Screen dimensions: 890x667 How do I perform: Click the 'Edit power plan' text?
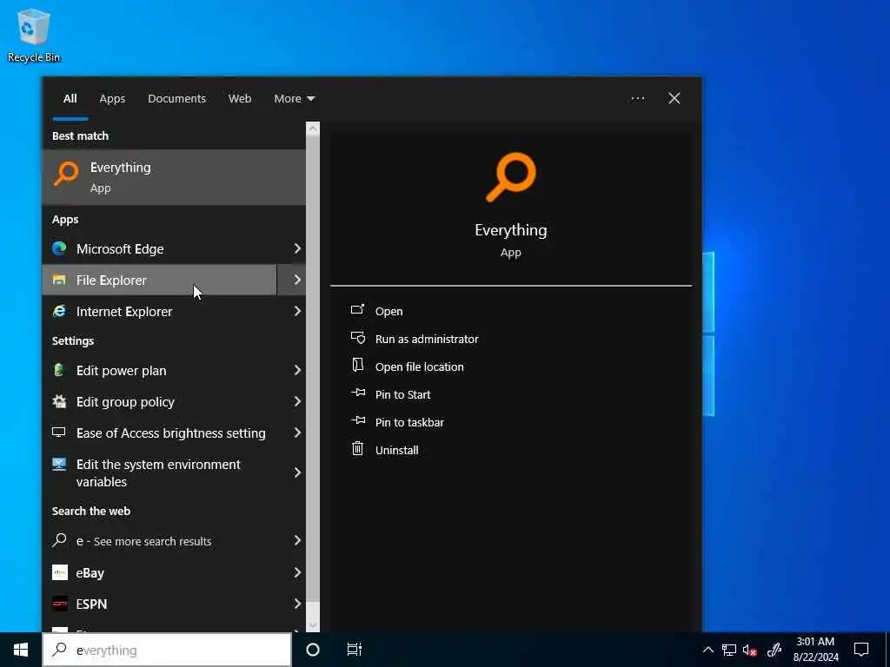122,370
